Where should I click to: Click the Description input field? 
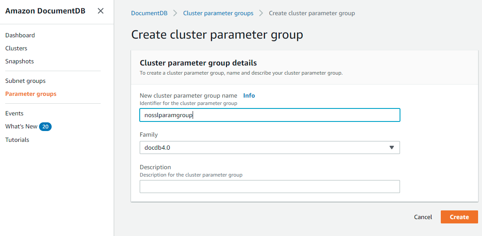pos(270,187)
